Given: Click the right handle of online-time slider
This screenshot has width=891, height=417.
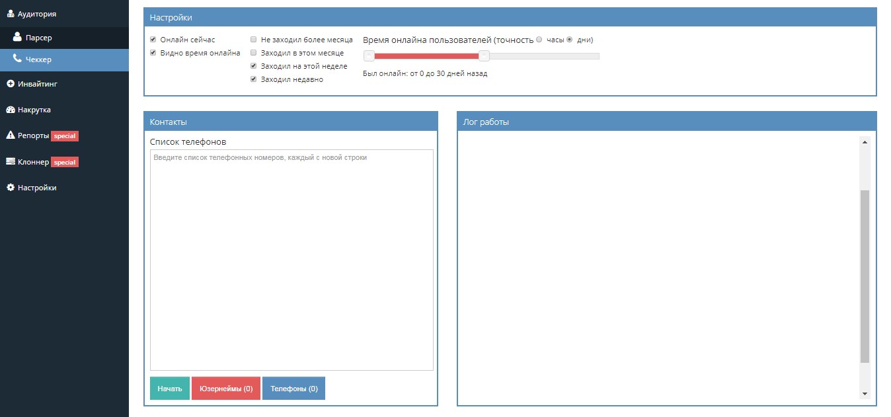Looking at the screenshot, I should (484, 56).
